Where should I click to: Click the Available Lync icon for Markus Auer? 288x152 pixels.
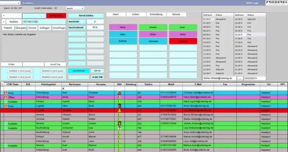pos(6,146)
